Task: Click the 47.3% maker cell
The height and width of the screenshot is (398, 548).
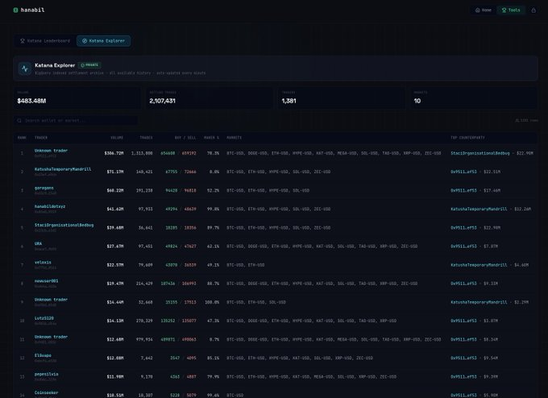Action: pos(214,321)
